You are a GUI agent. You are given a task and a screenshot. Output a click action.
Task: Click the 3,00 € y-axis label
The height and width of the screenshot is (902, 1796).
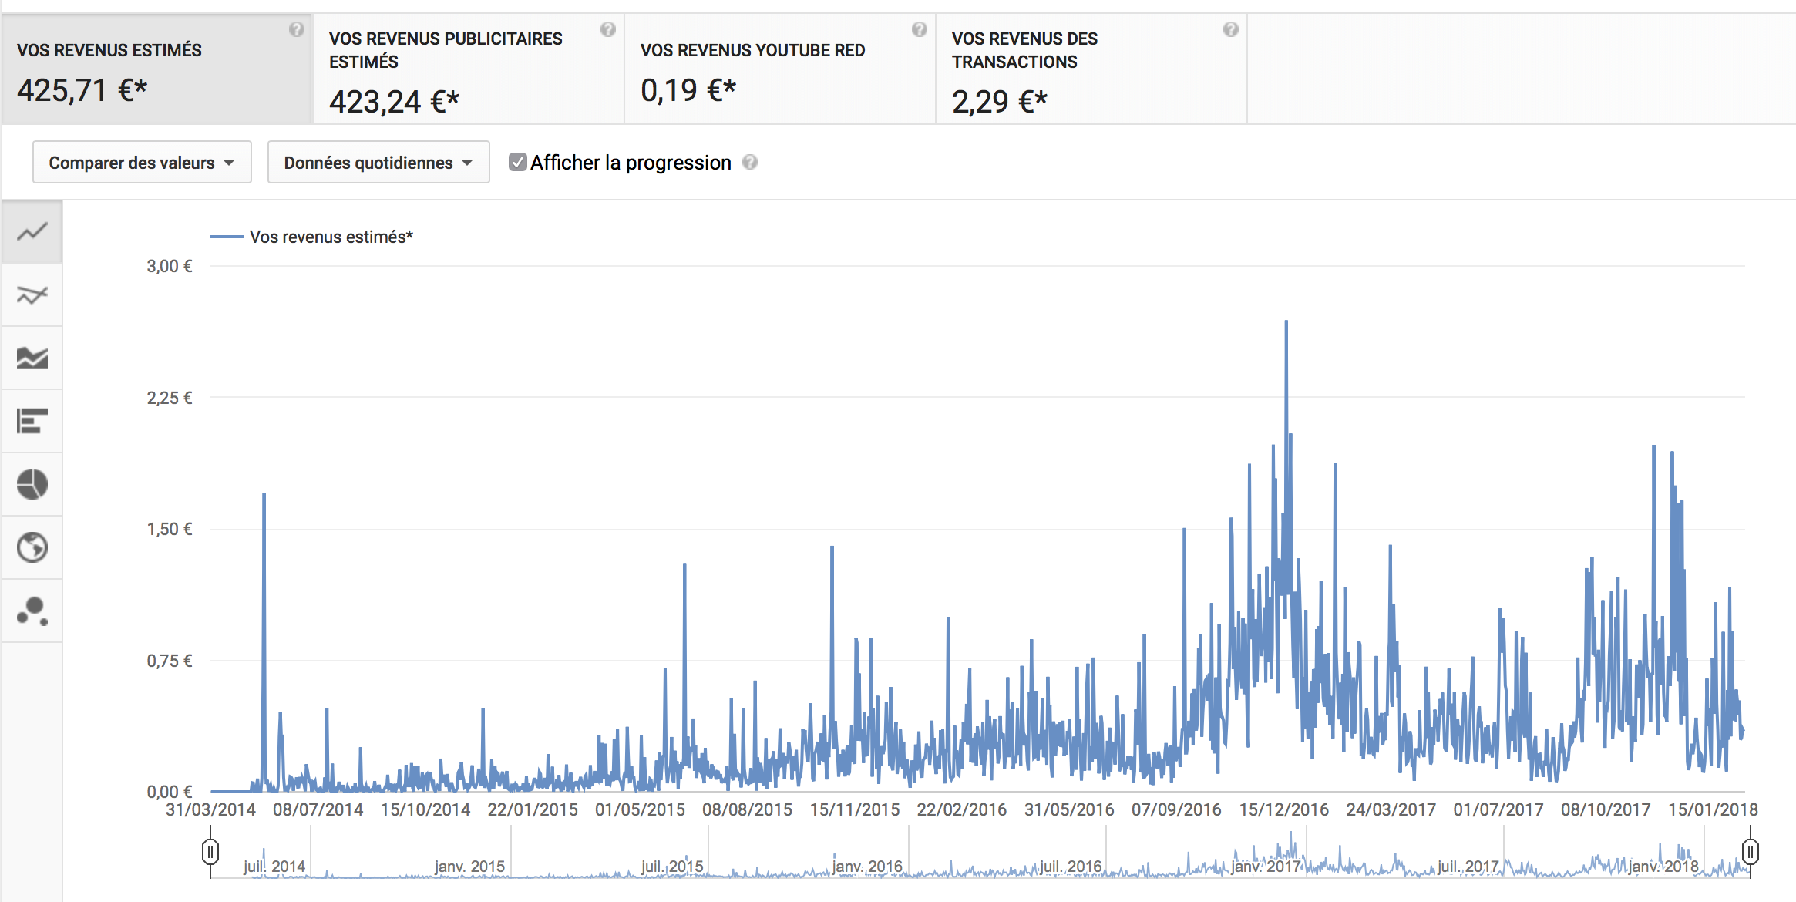[x=170, y=266]
